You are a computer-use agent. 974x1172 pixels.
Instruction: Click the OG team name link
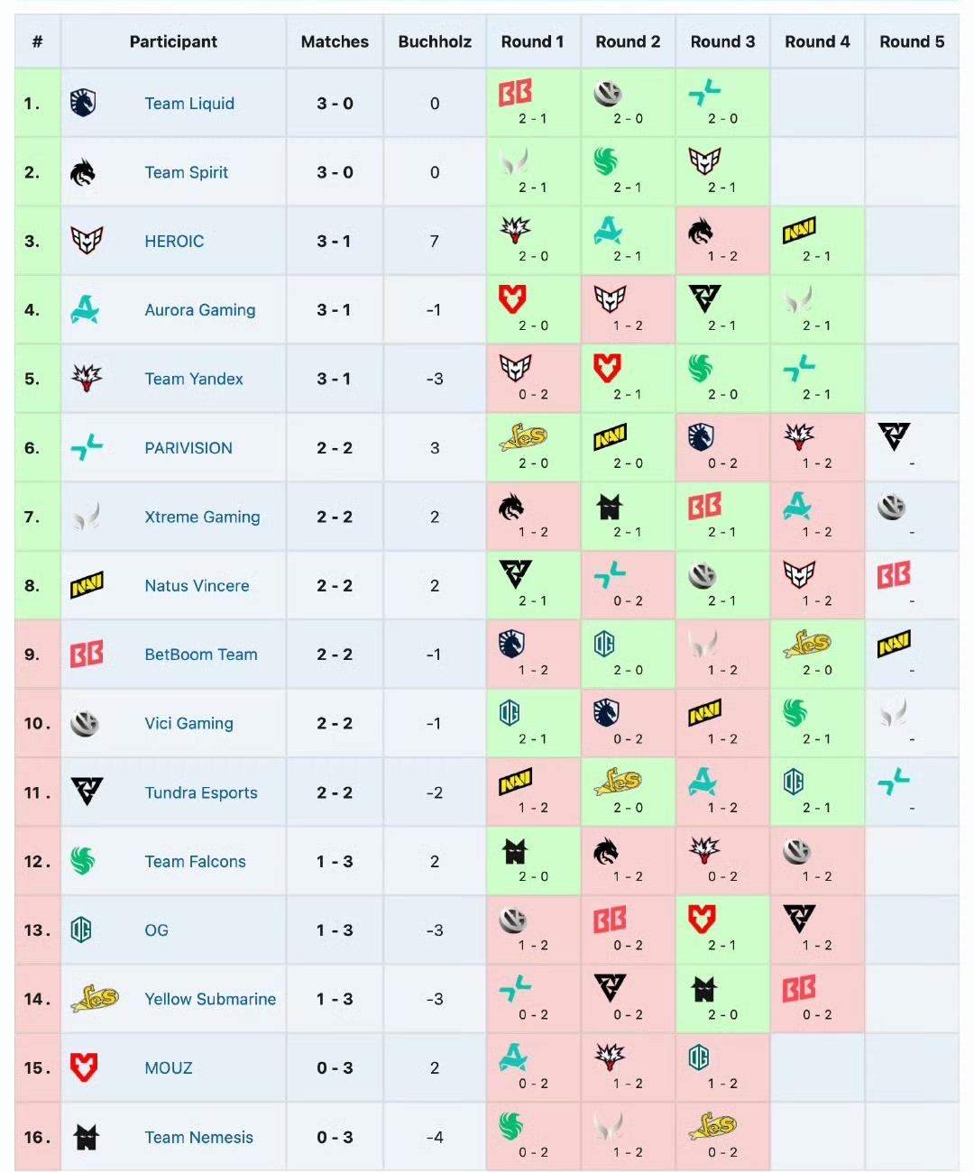pyautogui.click(x=156, y=930)
